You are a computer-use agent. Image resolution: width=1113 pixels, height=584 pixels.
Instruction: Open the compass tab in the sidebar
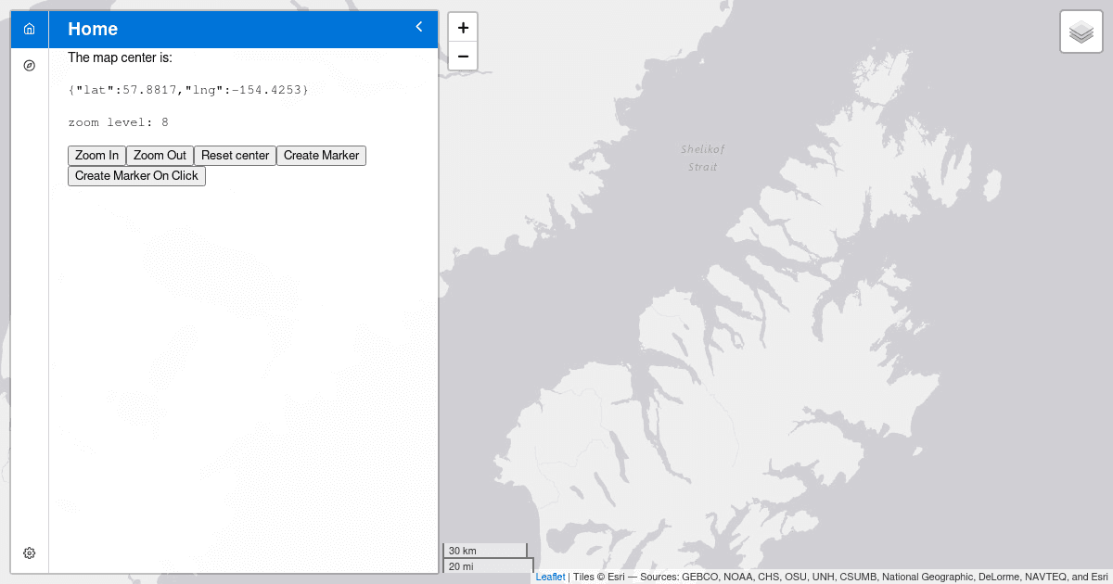pos(30,66)
